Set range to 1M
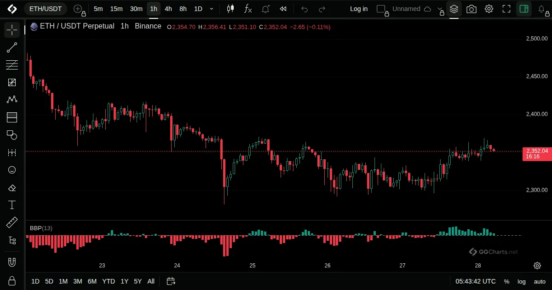Image resolution: width=552 pixels, height=290 pixels. pos(63,281)
